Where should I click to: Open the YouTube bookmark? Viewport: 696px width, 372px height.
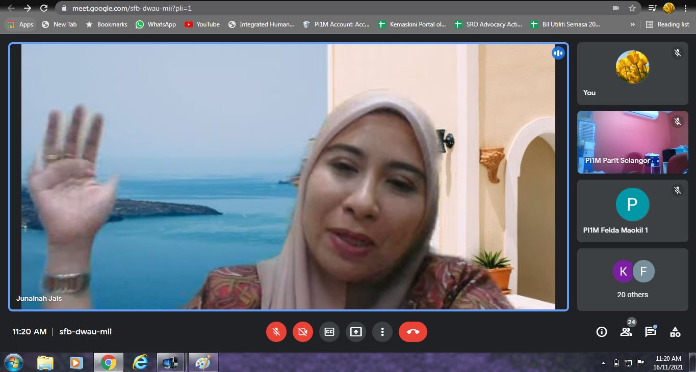[202, 24]
